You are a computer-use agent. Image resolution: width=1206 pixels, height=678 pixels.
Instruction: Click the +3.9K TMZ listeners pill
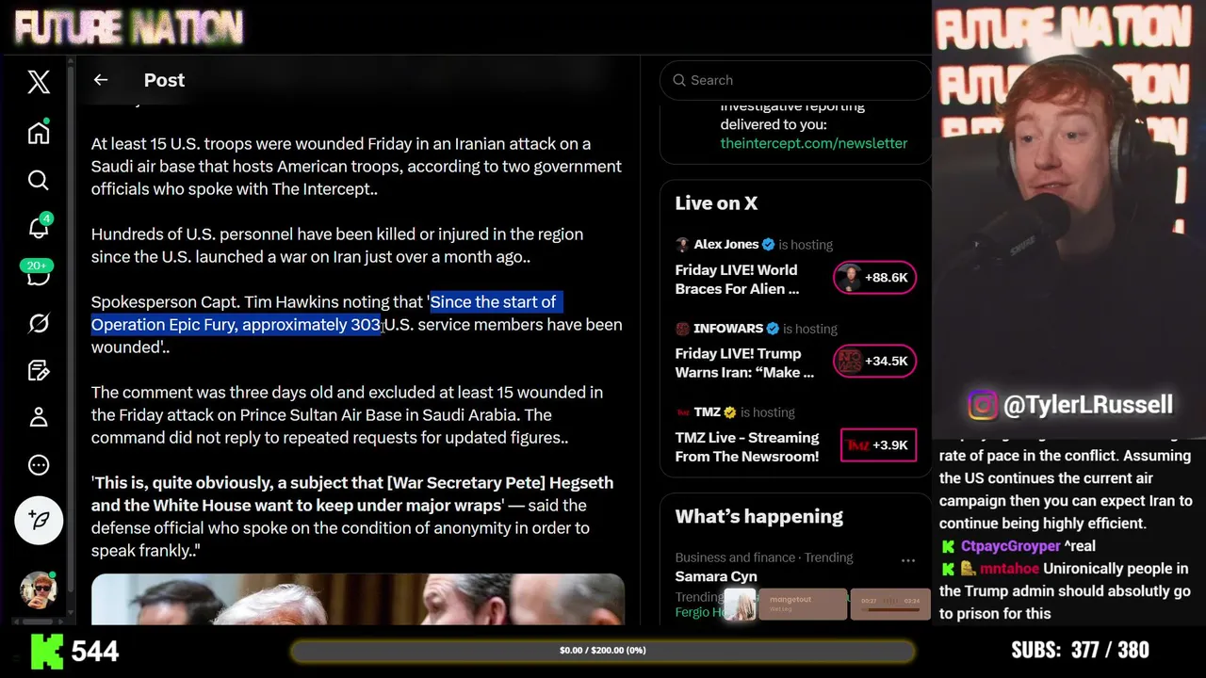coord(878,445)
